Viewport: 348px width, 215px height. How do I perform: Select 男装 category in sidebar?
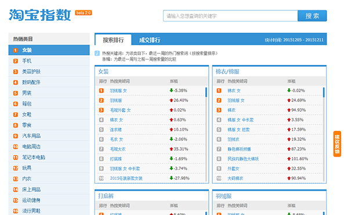tap(49, 93)
